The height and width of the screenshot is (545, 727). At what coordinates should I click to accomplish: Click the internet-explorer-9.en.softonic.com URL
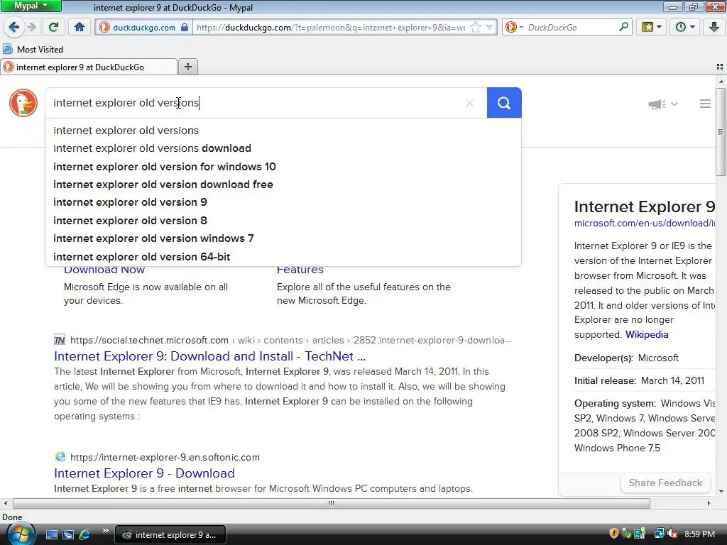165,458
